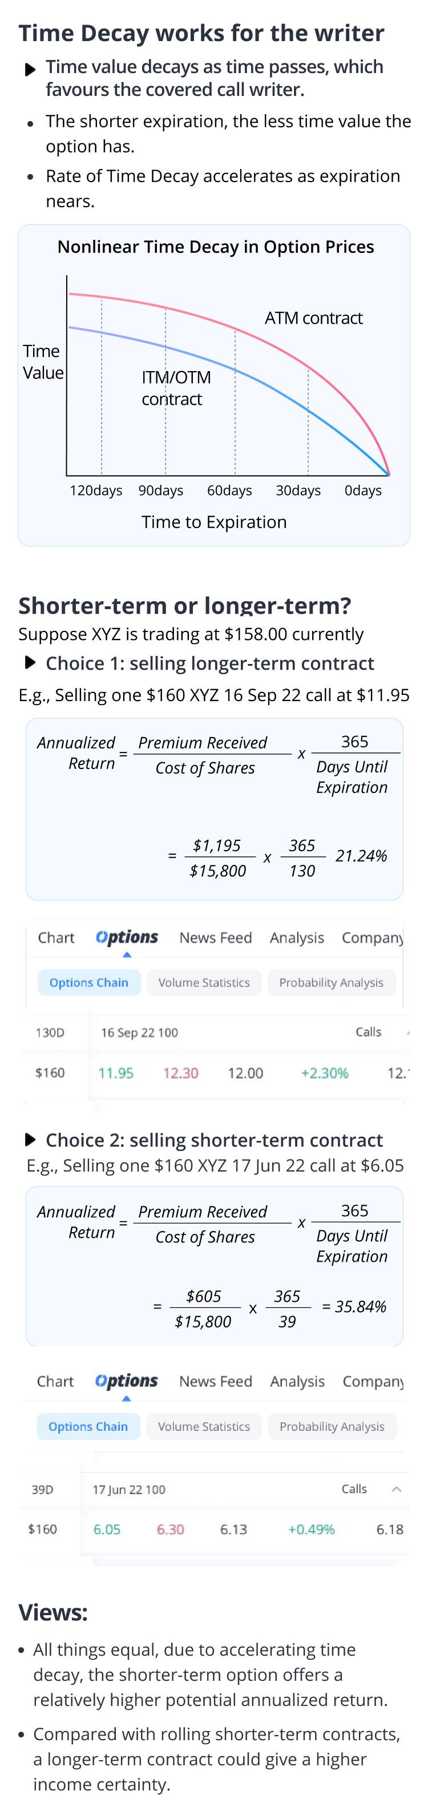Switch to News Feed tab above the 39D chain

point(215,1381)
